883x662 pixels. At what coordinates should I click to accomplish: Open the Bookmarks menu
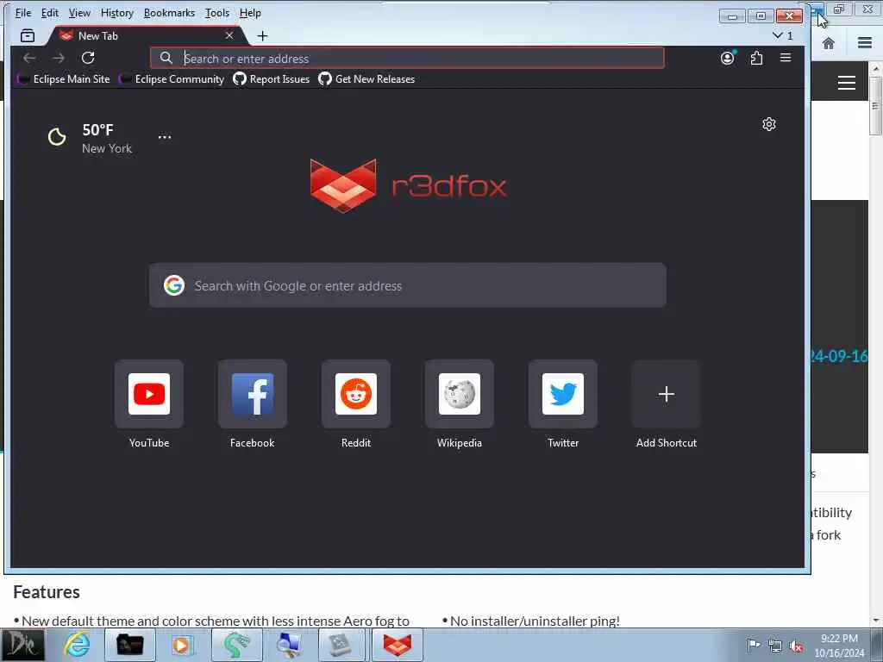169,12
